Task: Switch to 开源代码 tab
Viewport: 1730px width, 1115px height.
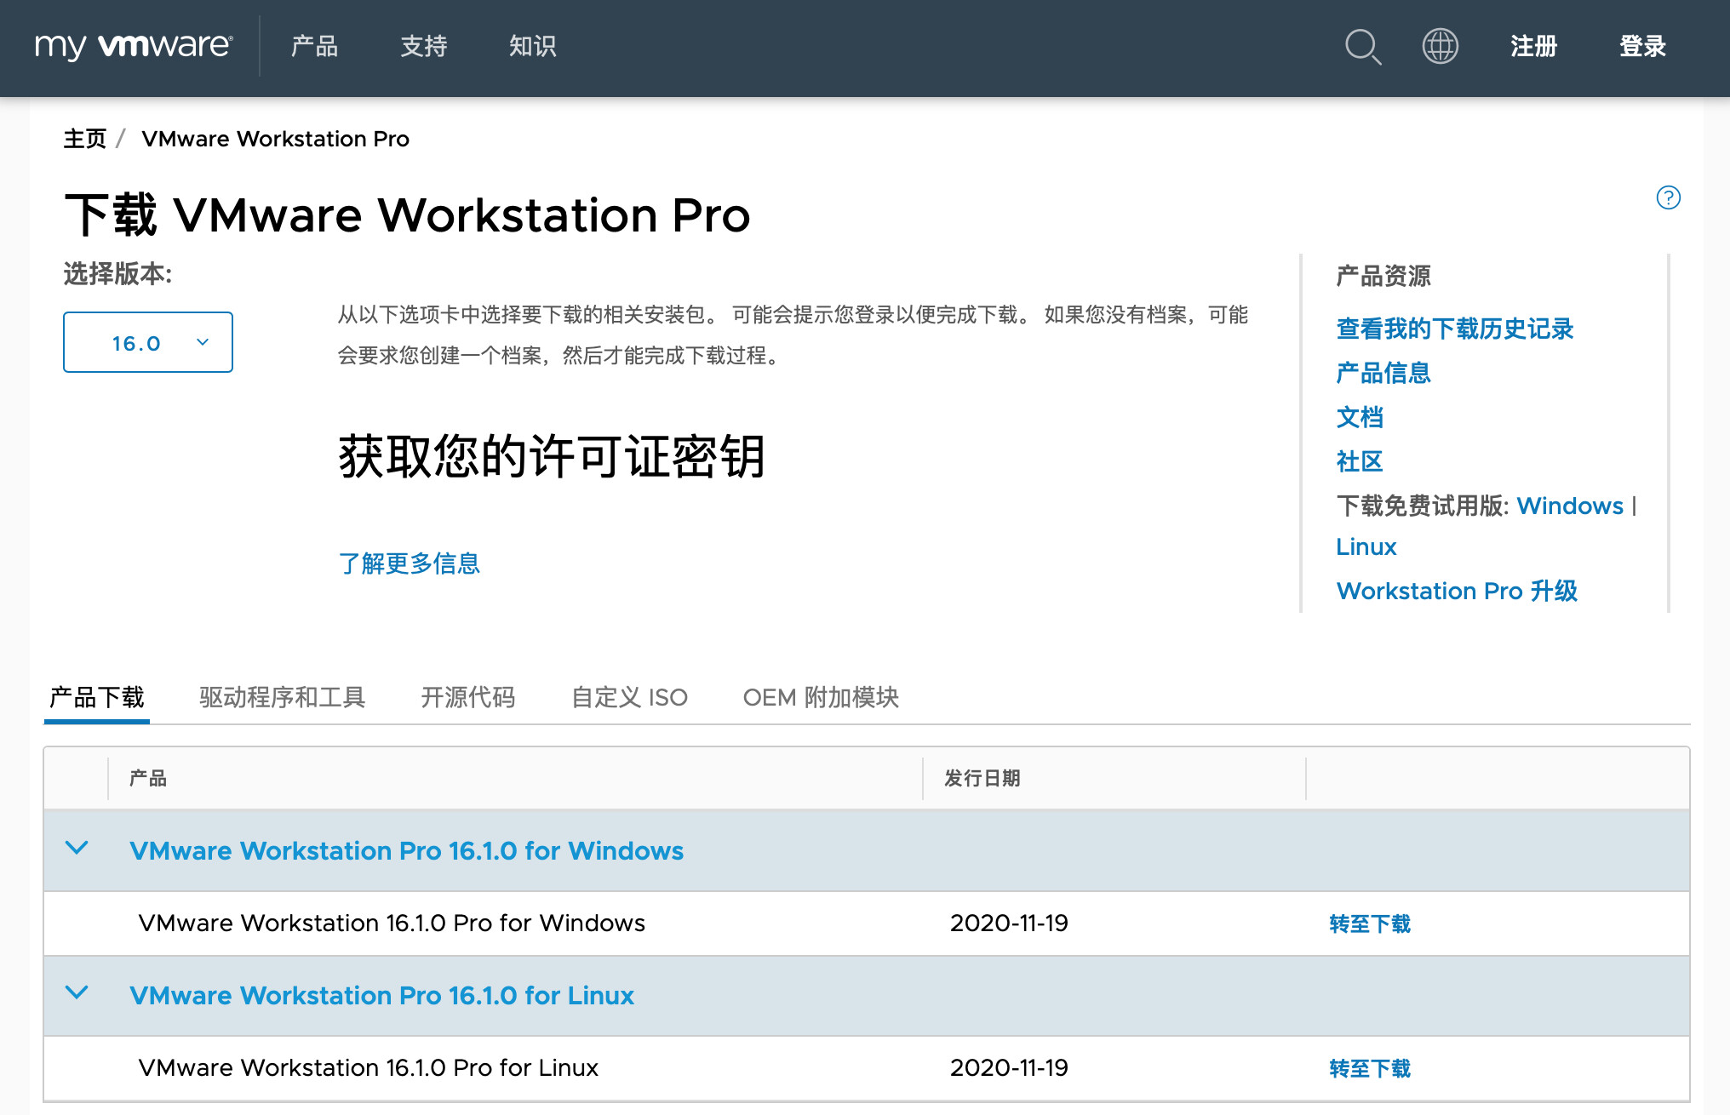Action: [x=467, y=697]
